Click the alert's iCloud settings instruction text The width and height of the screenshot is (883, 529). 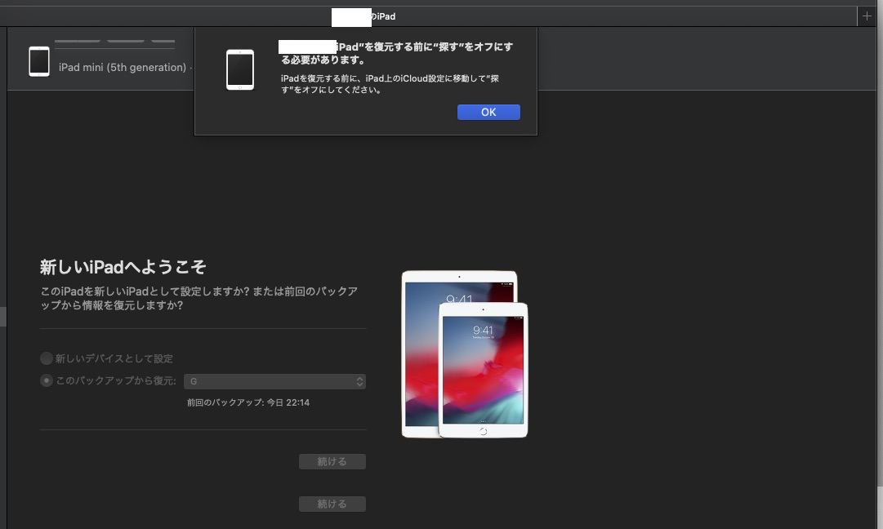390,84
